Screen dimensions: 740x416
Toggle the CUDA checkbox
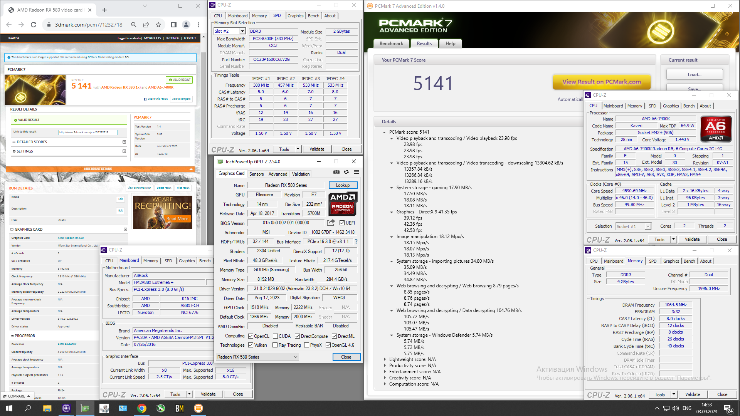pyautogui.click(x=275, y=336)
